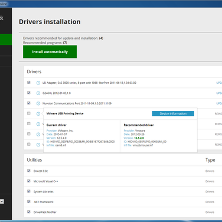Image resolution: width=222 pixels, height=222 pixels.
Task: Show info icon for G246HL driver
Action: pos(38,93)
